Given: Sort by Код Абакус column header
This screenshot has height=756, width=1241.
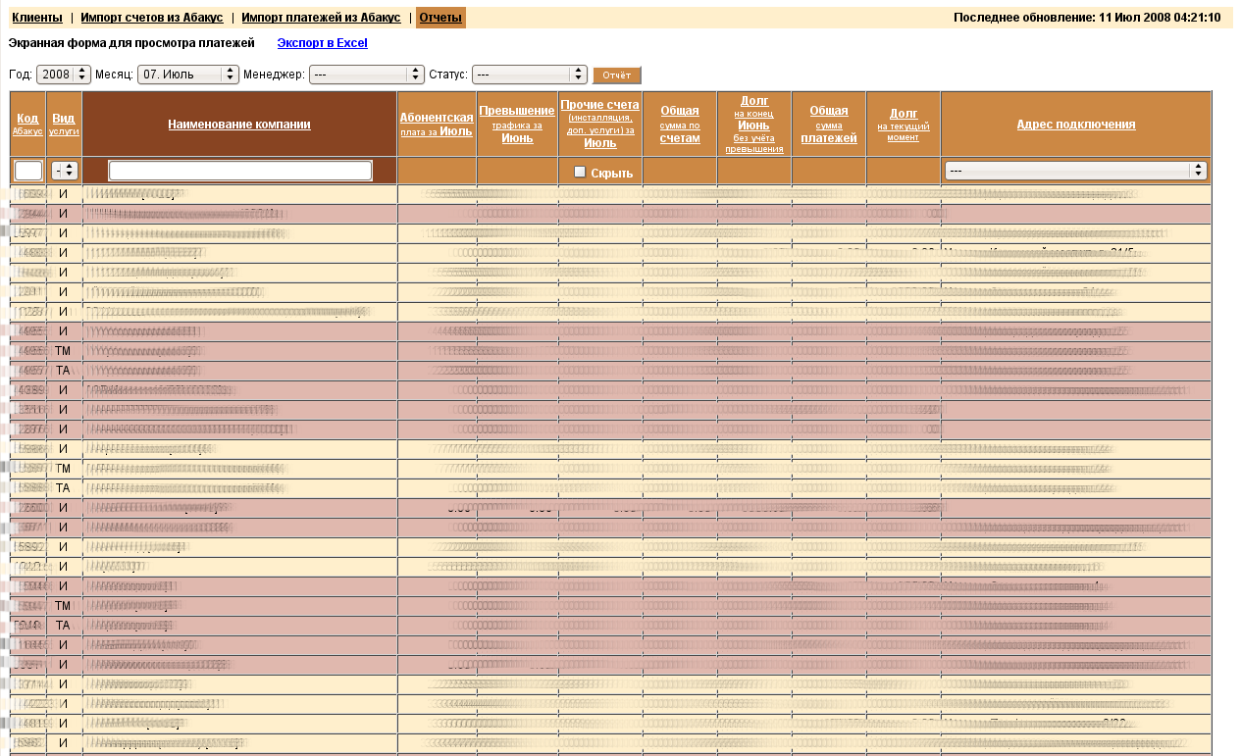Looking at the screenshot, I should click(27, 124).
